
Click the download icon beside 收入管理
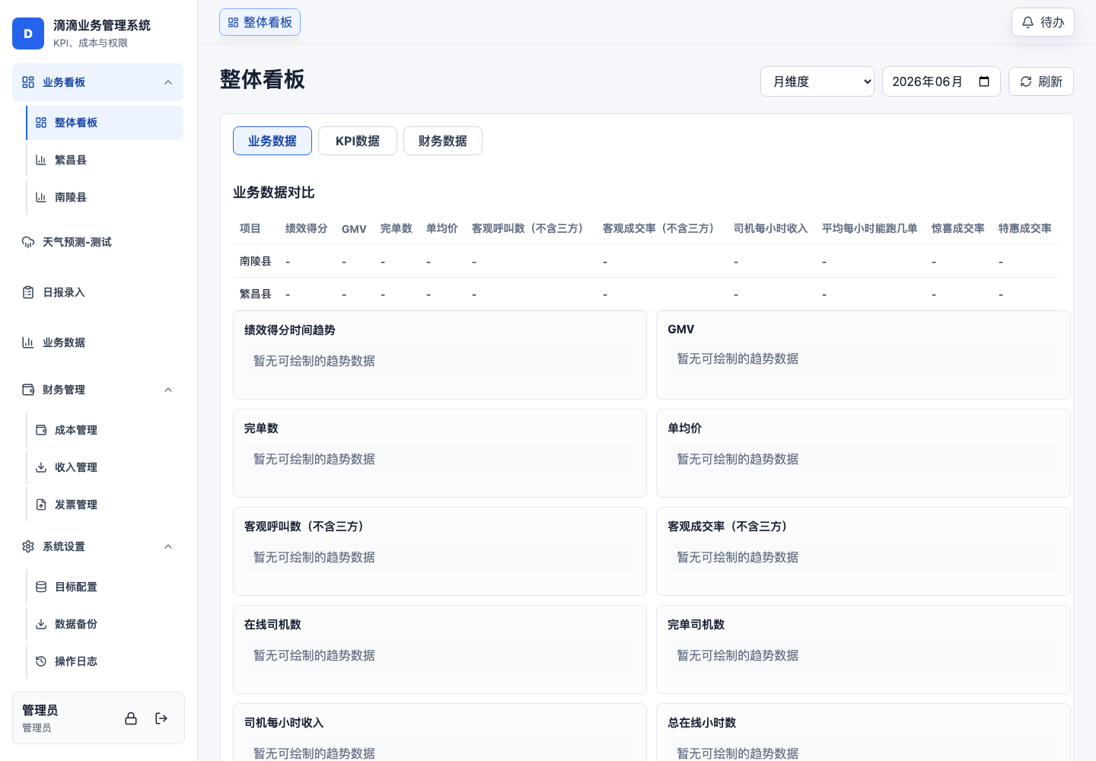point(41,467)
